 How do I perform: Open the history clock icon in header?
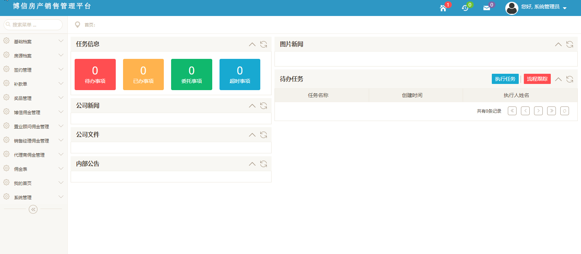pyautogui.click(x=465, y=8)
